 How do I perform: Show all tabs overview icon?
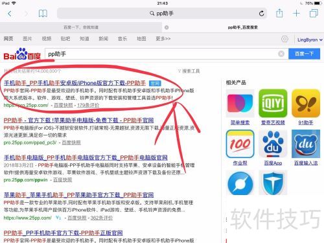(x=314, y=13)
